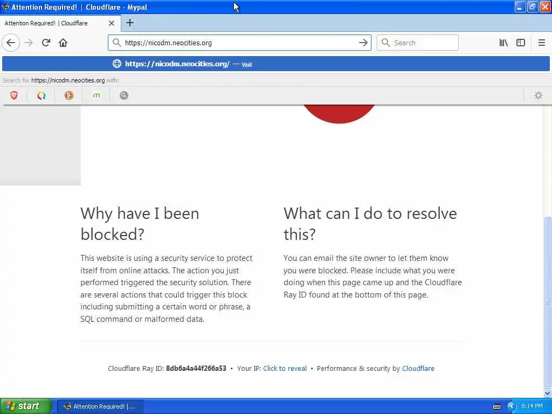This screenshot has height=414, width=552.
Task: Reload the current page
Action: [46, 43]
